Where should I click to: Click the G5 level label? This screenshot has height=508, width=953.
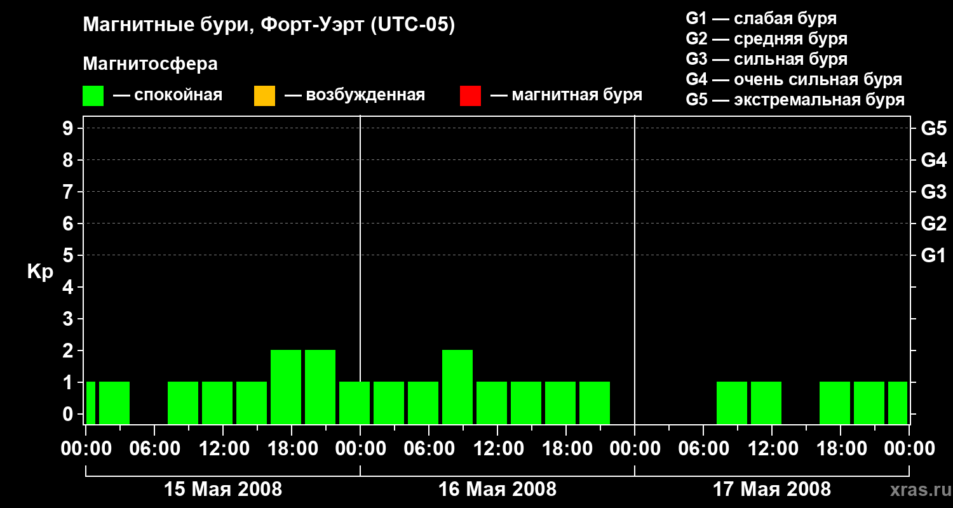[x=933, y=129]
